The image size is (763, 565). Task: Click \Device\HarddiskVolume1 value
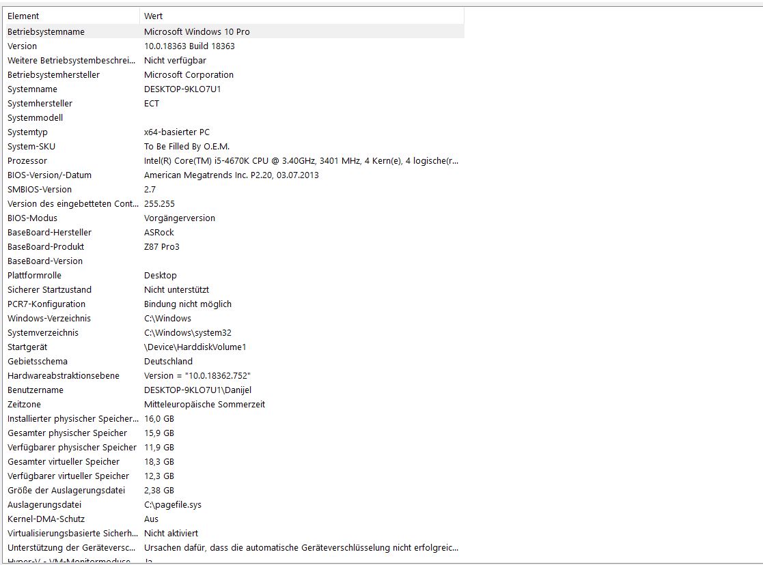pos(195,347)
